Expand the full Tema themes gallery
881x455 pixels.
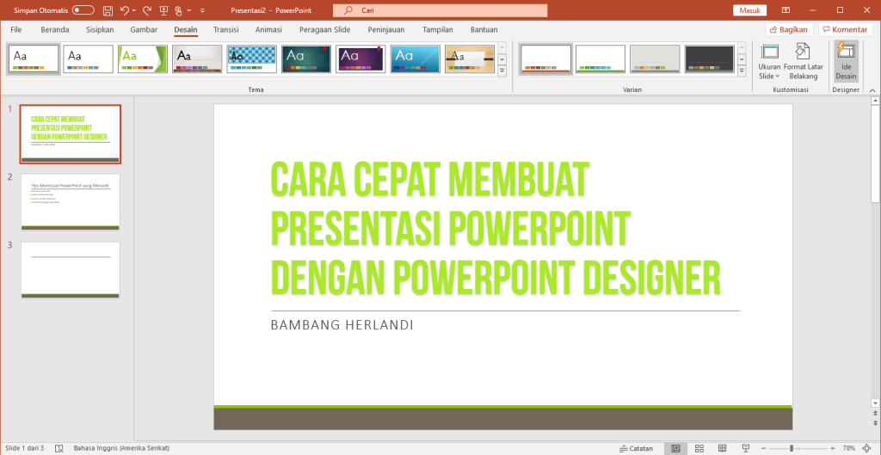point(502,71)
